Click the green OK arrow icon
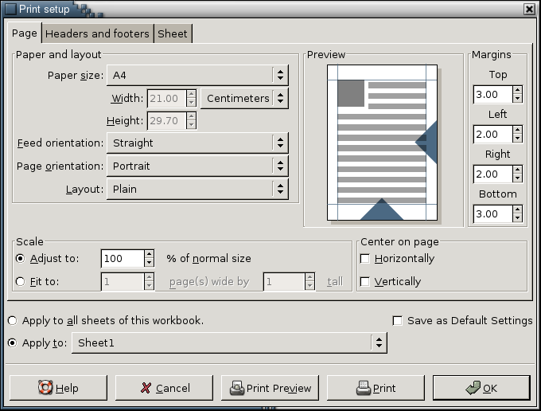 473,388
